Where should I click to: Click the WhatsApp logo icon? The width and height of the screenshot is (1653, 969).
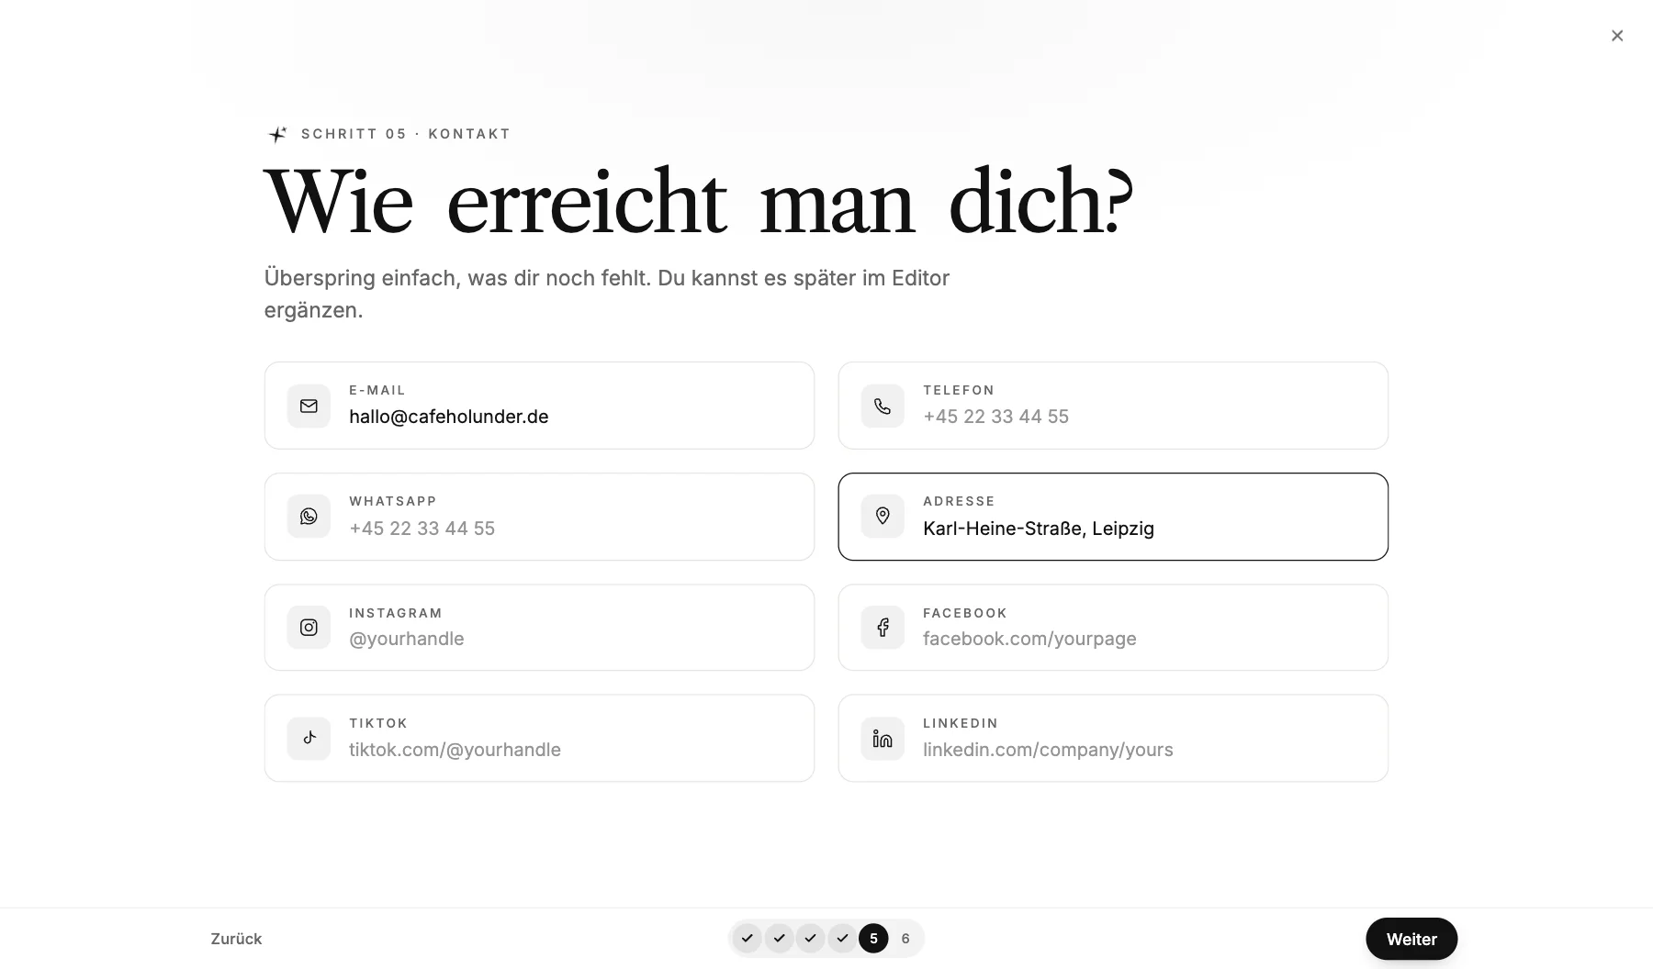[309, 517]
